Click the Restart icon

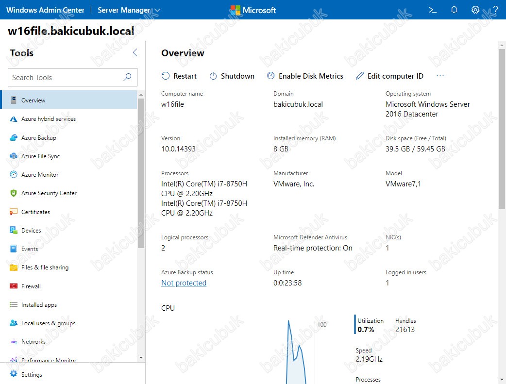pos(166,76)
